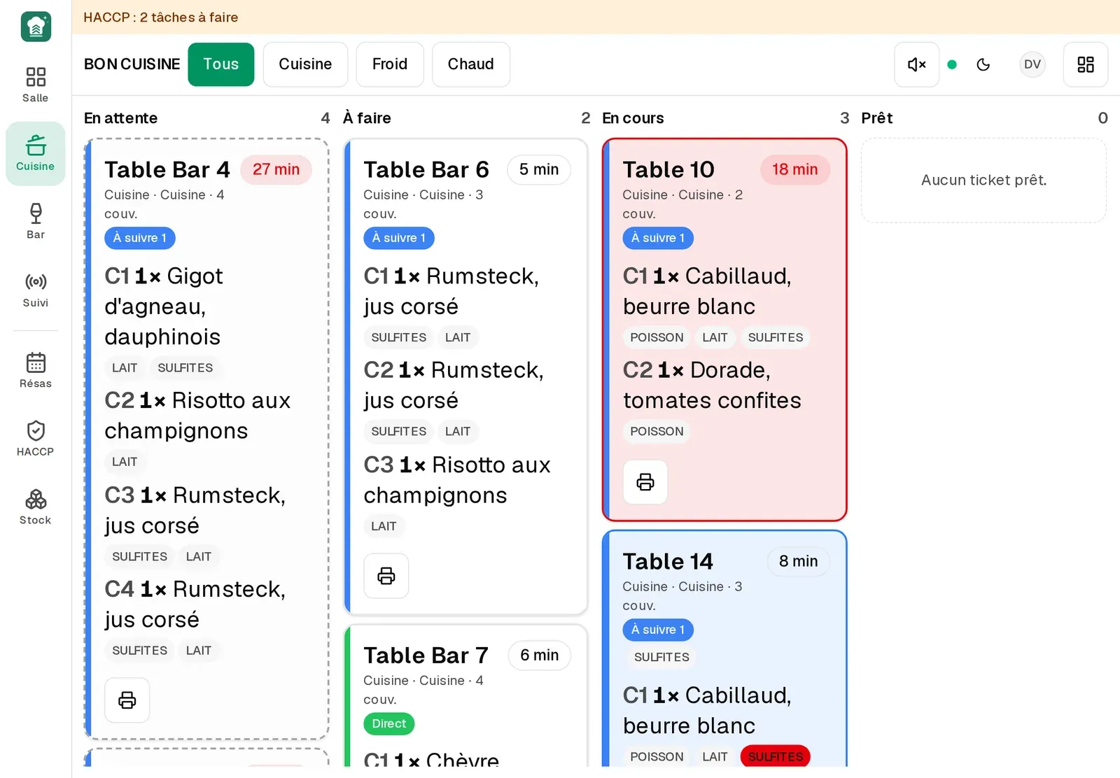Click the red SULFITES tag on Table 14
The width and height of the screenshot is (1120, 778).
coord(775,756)
